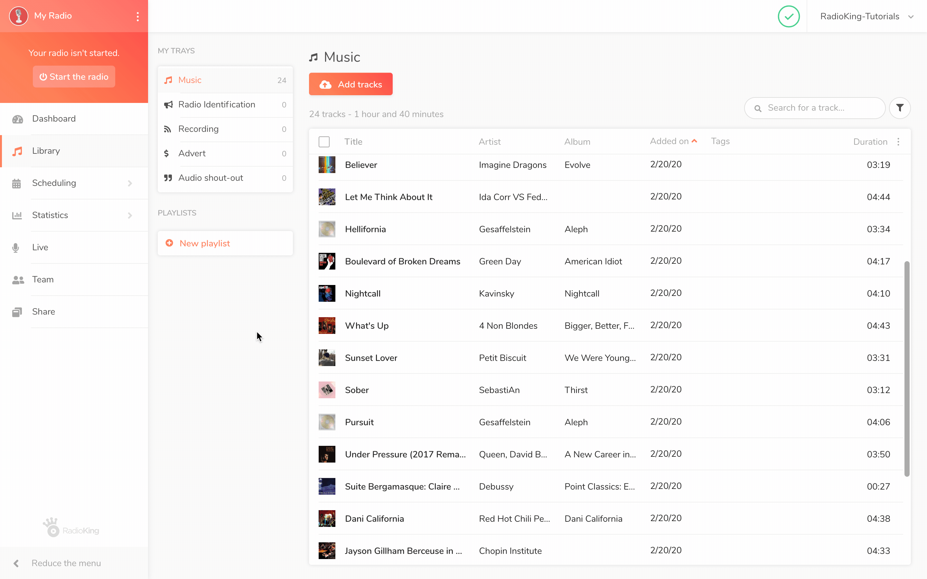927x579 pixels.
Task: Click the Audio shout-out quote icon
Action: click(x=168, y=178)
